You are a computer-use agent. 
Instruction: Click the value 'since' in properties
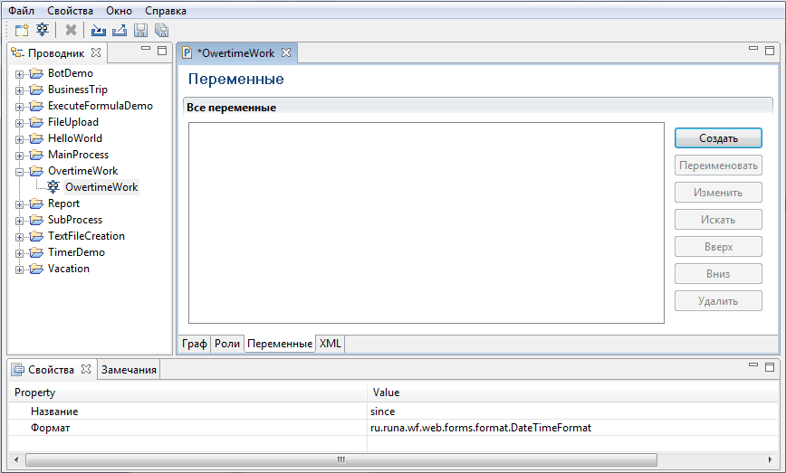click(x=382, y=412)
